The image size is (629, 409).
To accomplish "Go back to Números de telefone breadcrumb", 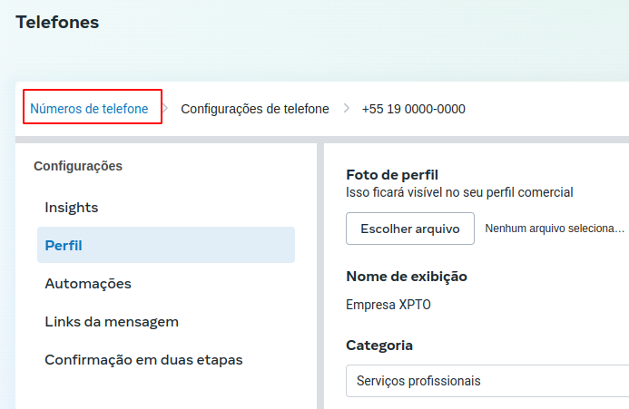I will coord(89,109).
